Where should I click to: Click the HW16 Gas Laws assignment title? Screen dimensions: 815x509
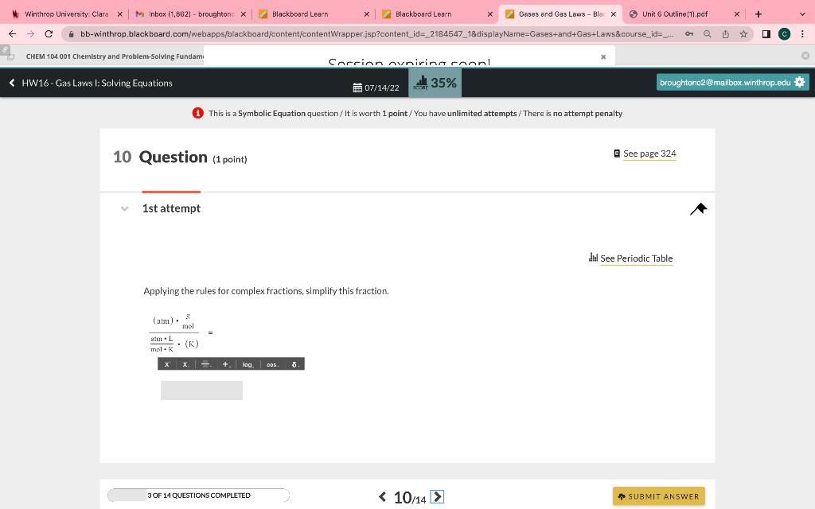96,83
